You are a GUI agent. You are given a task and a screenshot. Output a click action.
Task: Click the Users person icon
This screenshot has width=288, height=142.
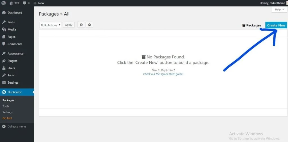[x=4, y=68]
